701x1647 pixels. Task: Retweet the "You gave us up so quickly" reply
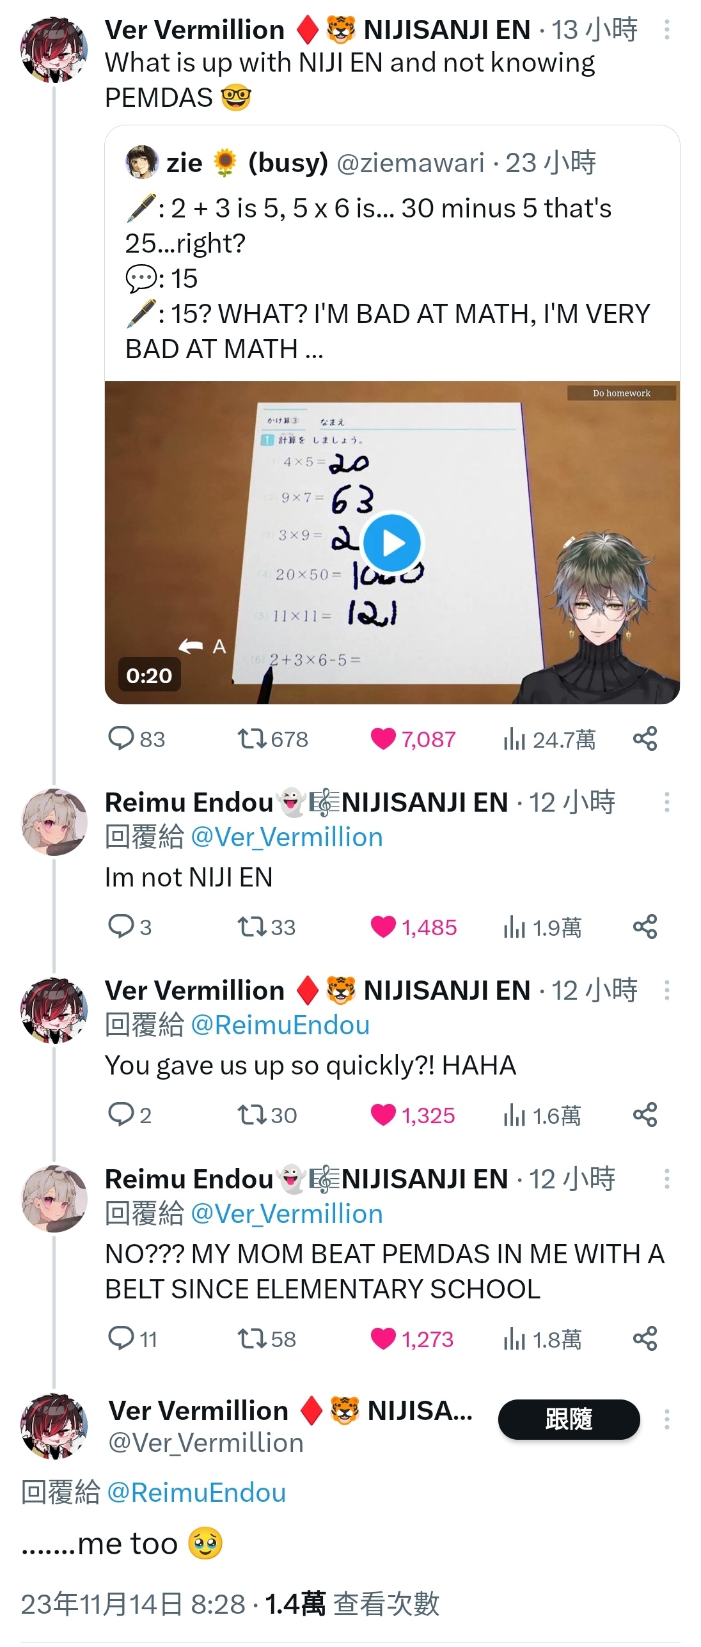267,1115
